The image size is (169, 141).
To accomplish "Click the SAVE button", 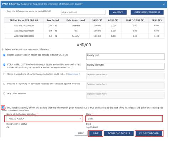I will (96, 133).
